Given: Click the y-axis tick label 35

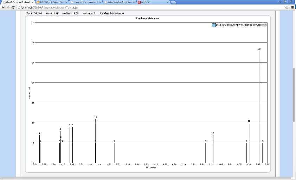Looking at the screenshot, I should coord(33,22).
